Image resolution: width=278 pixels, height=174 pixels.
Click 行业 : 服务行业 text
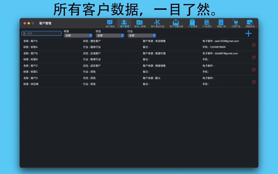92,47
